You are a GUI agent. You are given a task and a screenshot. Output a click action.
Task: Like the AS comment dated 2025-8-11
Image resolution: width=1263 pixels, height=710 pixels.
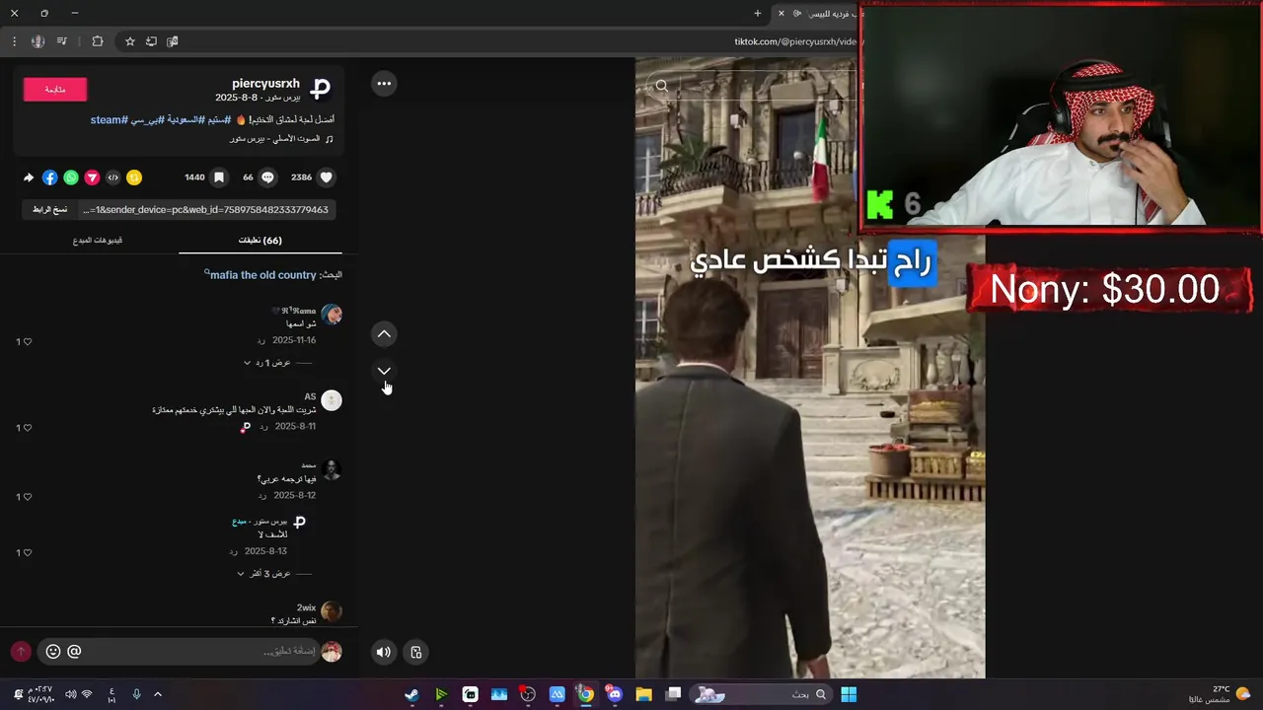tap(27, 428)
